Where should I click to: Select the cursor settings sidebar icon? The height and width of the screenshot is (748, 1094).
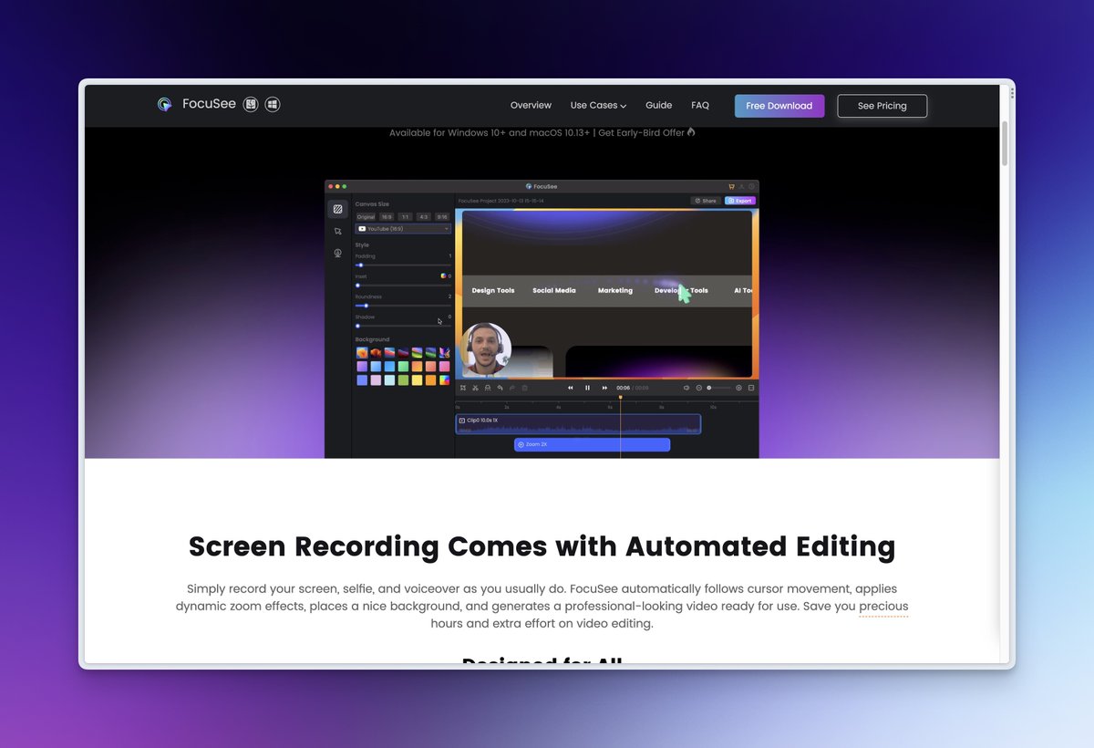[337, 232]
